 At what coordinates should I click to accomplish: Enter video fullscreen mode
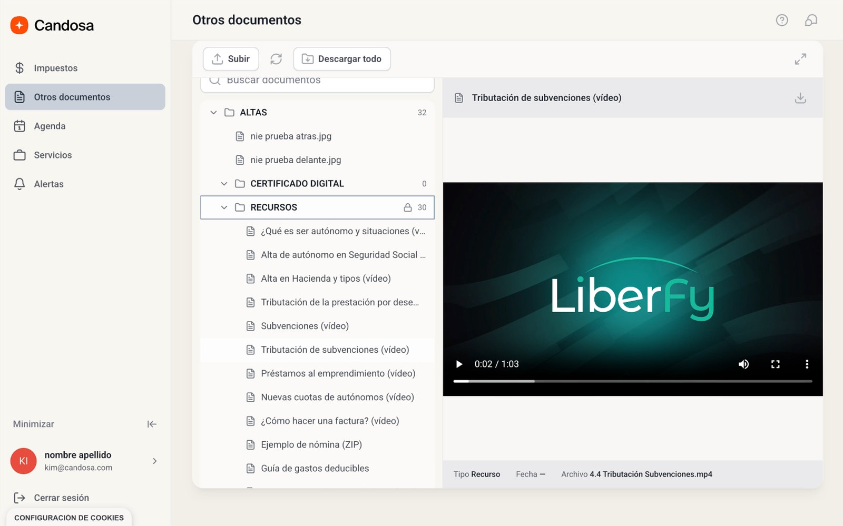[775, 364]
